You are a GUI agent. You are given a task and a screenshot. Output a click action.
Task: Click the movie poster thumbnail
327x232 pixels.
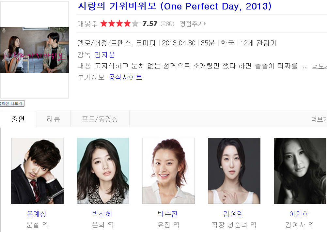(x=35, y=50)
